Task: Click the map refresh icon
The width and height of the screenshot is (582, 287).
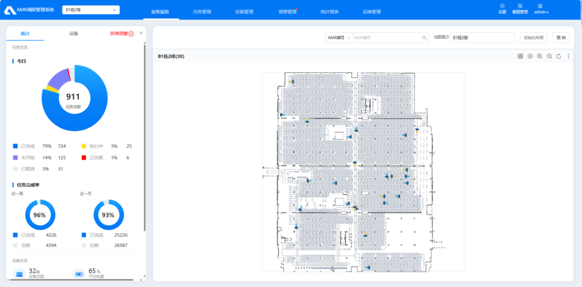Action: [x=559, y=56]
